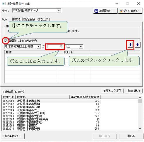Toggle 指標値による抽出を行う checkbox
The image size is (144, 142).
6,41
